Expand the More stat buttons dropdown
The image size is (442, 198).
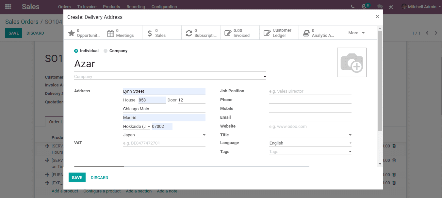(x=356, y=33)
